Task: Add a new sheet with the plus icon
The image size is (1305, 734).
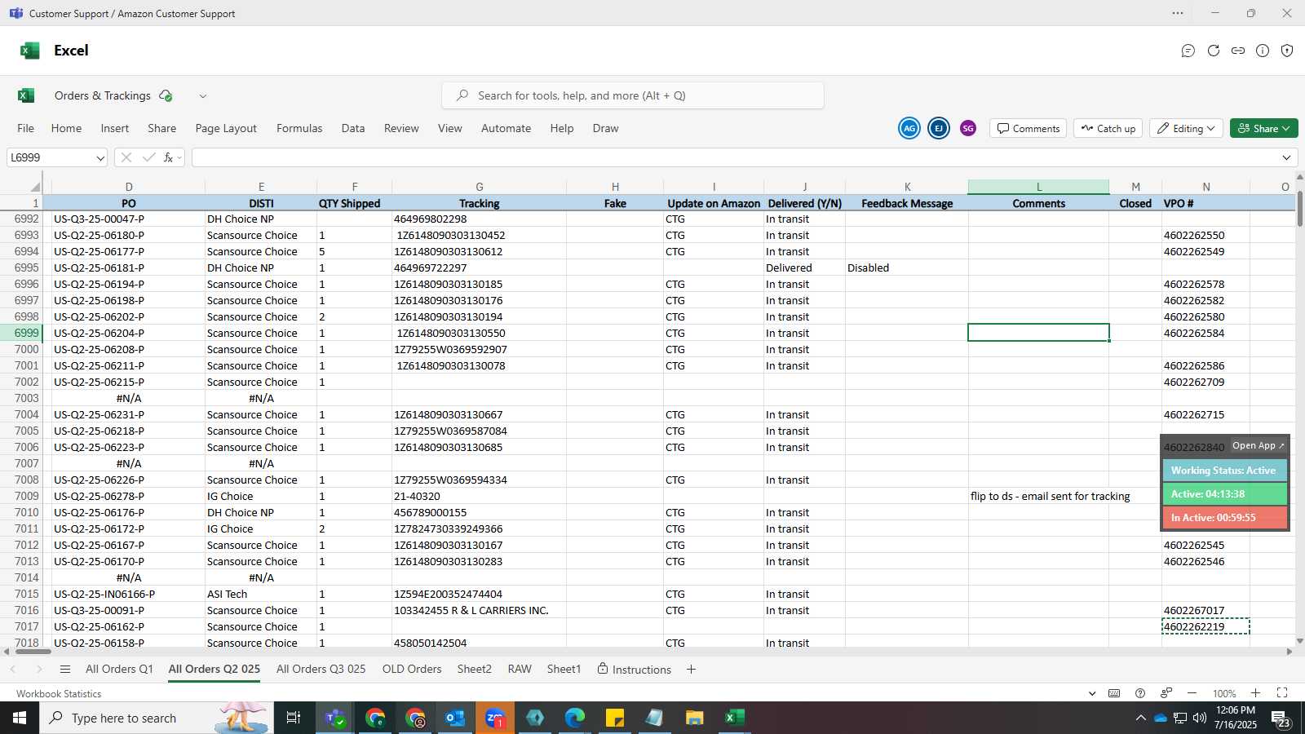Action: [691, 669]
